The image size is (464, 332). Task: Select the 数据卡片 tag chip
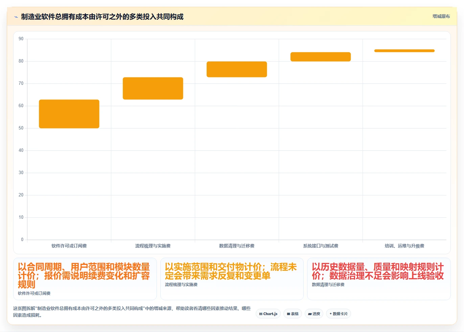tap(339, 314)
